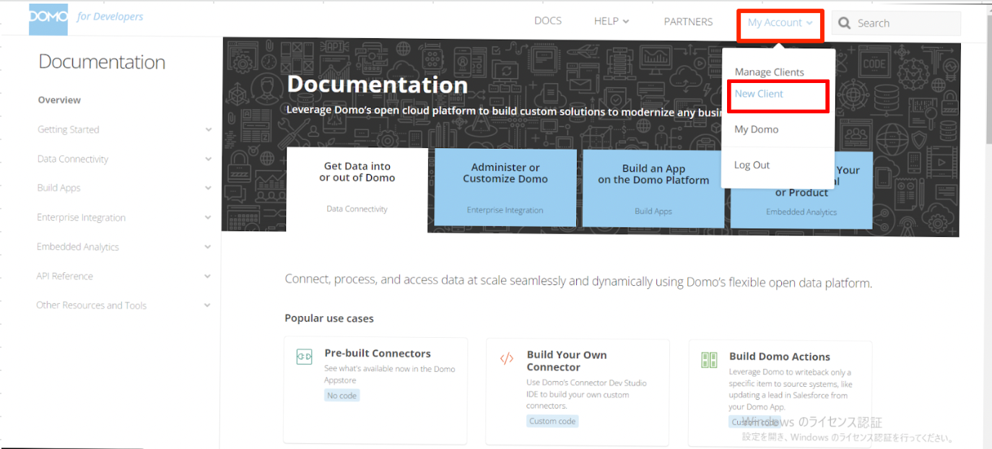
Task: Open the DOCS link in header
Action: pos(547,21)
